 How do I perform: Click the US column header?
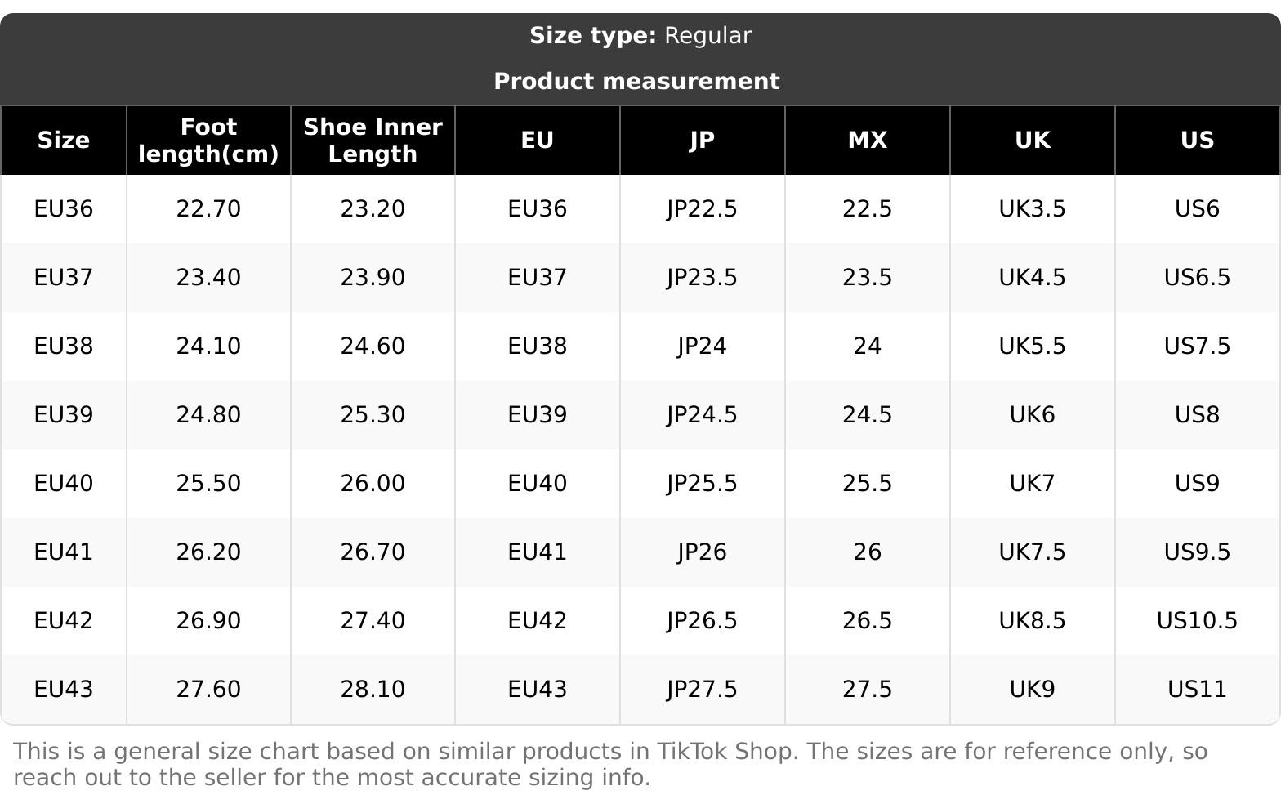[x=1197, y=141]
